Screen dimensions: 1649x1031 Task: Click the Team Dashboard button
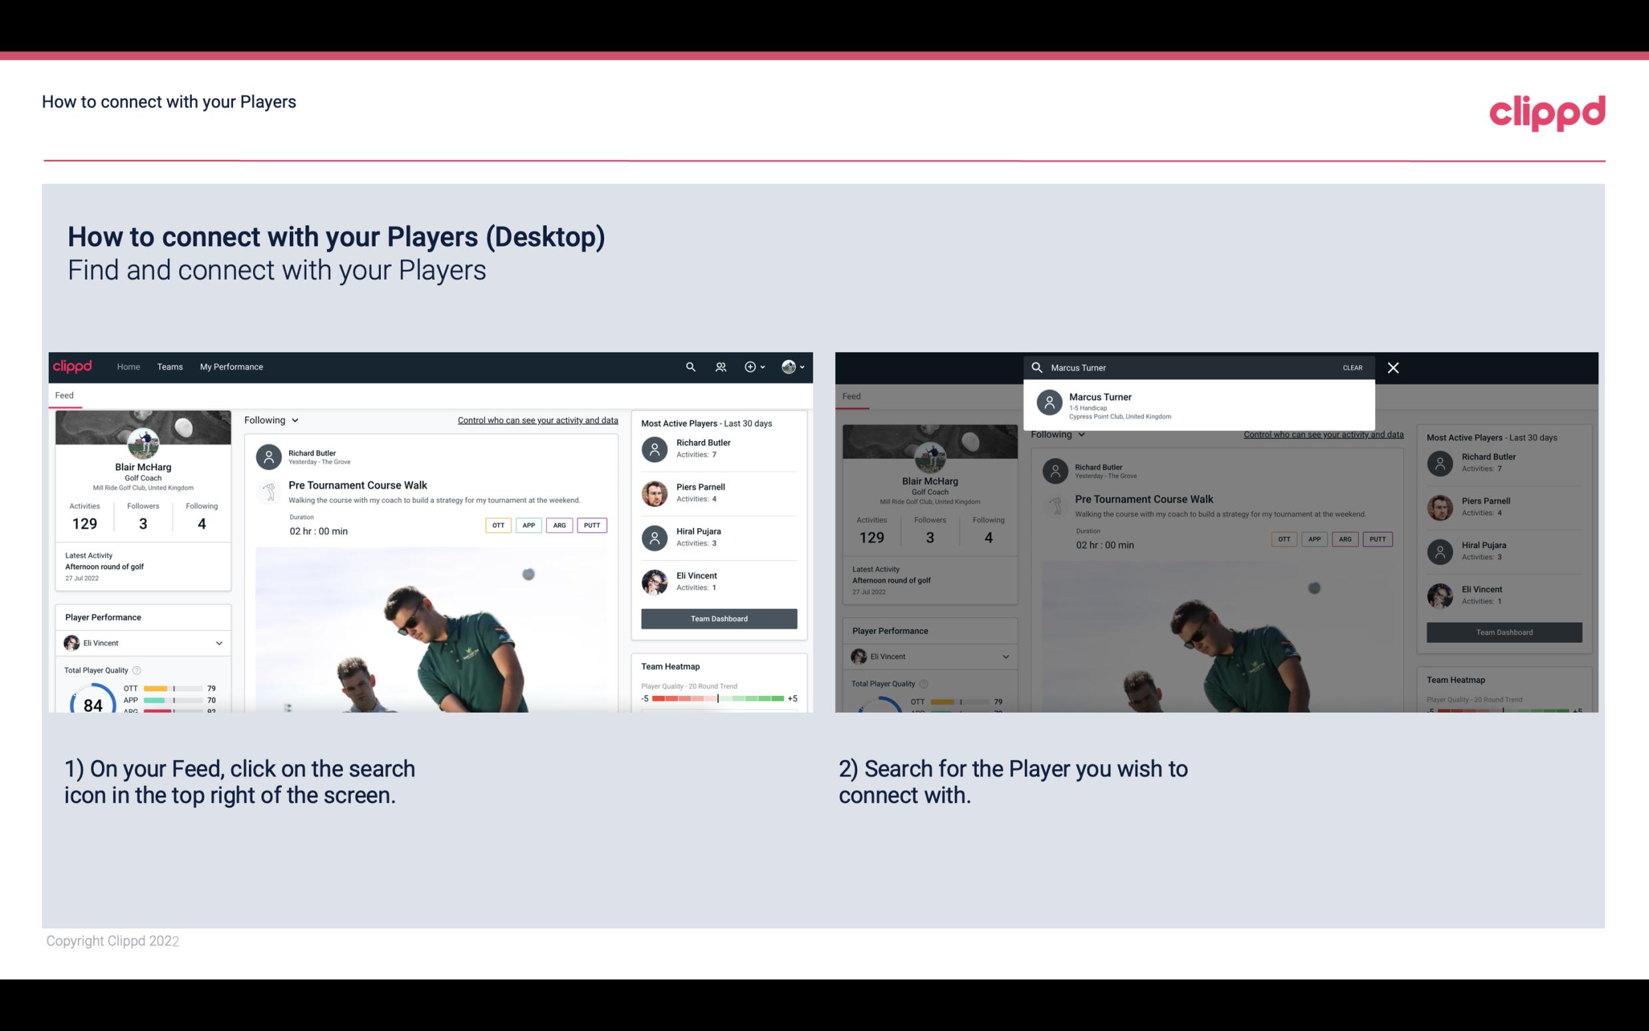click(718, 617)
